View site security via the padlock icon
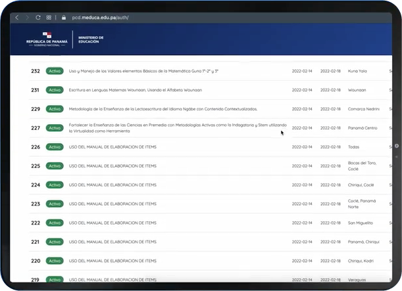The width and height of the screenshot is (402, 291). tap(64, 17)
